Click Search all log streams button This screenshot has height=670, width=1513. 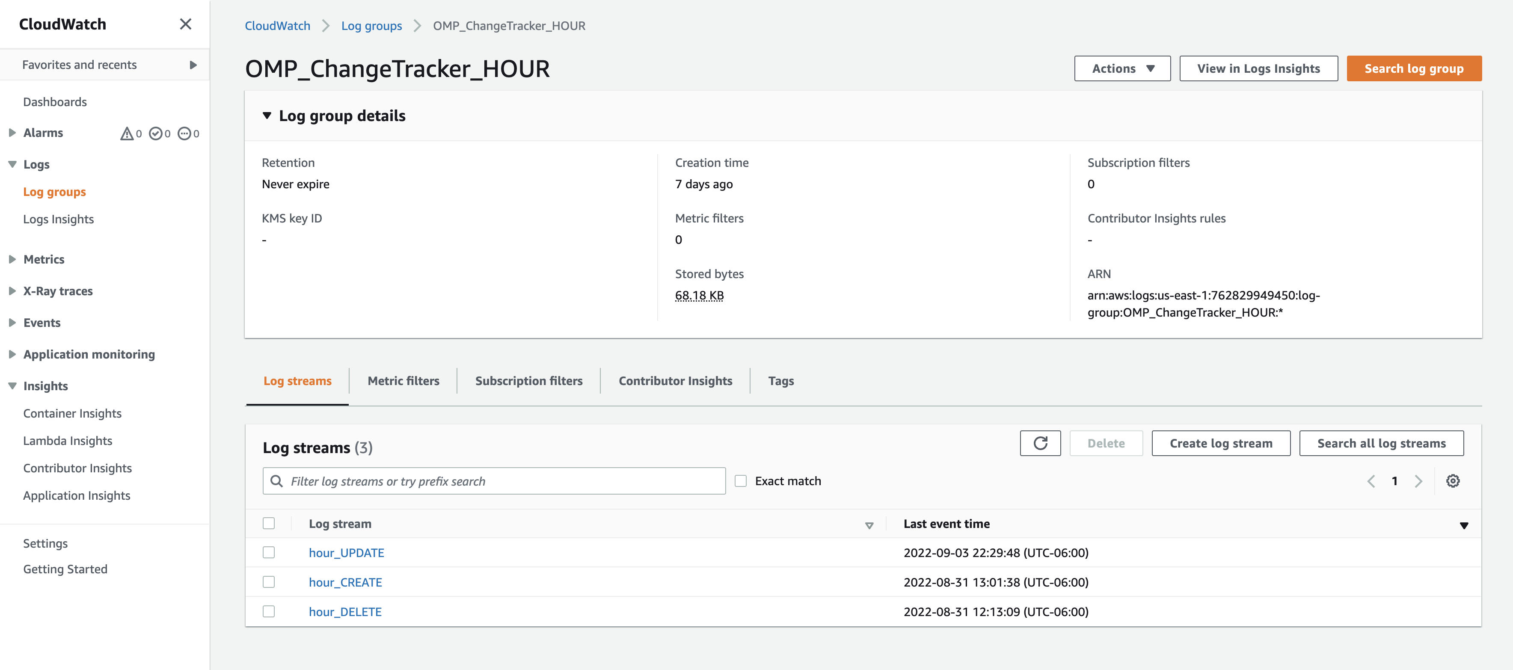(1381, 443)
